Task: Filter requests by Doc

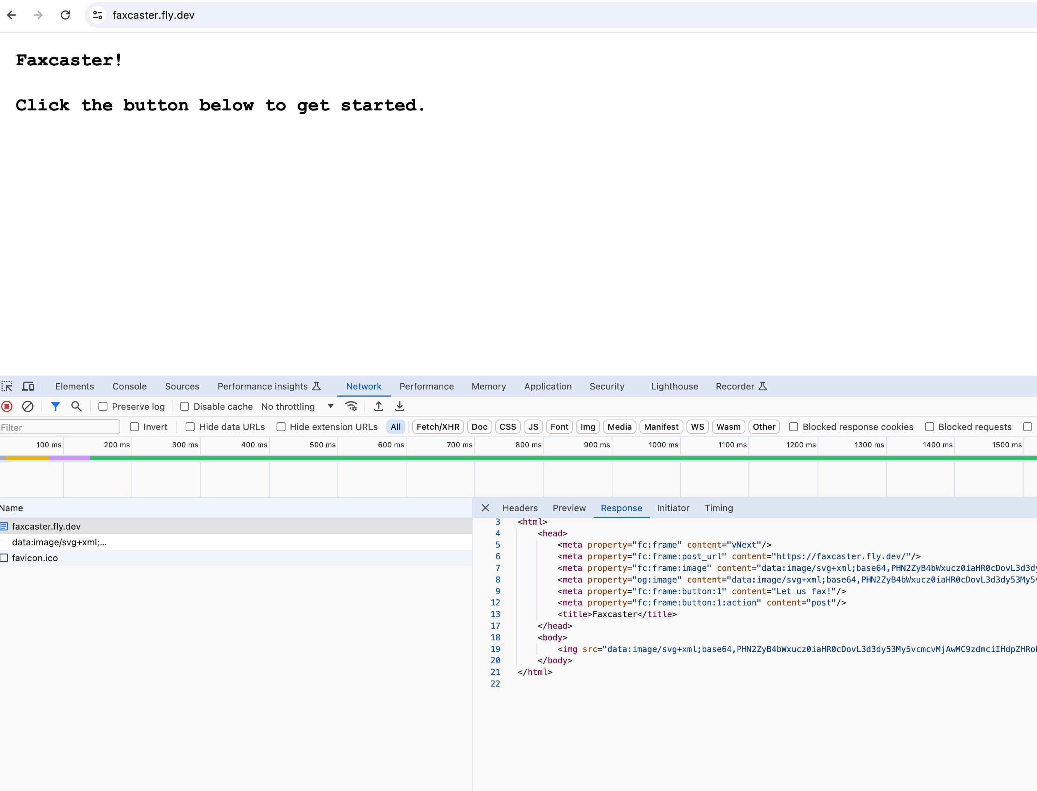Action: click(x=479, y=427)
